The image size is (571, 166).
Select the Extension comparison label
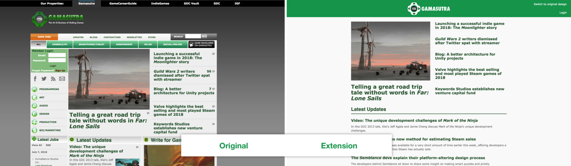[x=339, y=146]
